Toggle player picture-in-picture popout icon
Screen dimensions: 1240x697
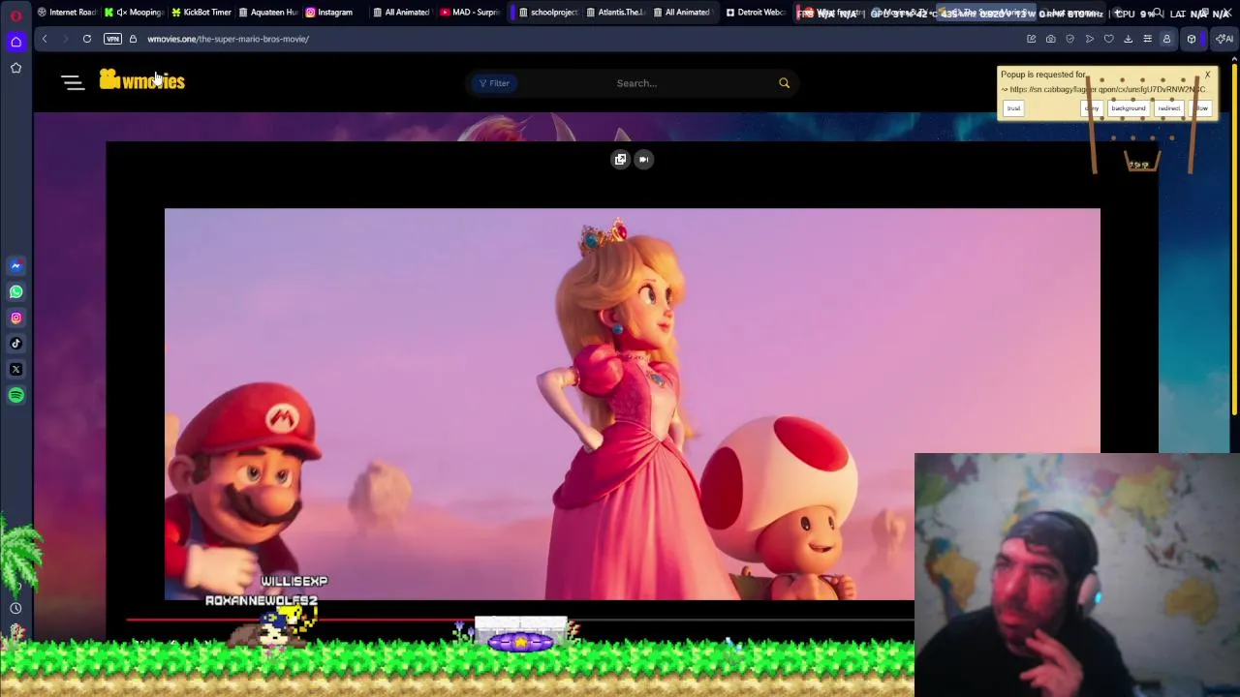[620, 159]
